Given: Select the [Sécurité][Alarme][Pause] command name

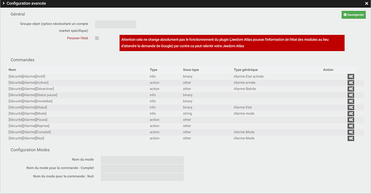Looking at the screenshot, I should [x=28, y=120].
